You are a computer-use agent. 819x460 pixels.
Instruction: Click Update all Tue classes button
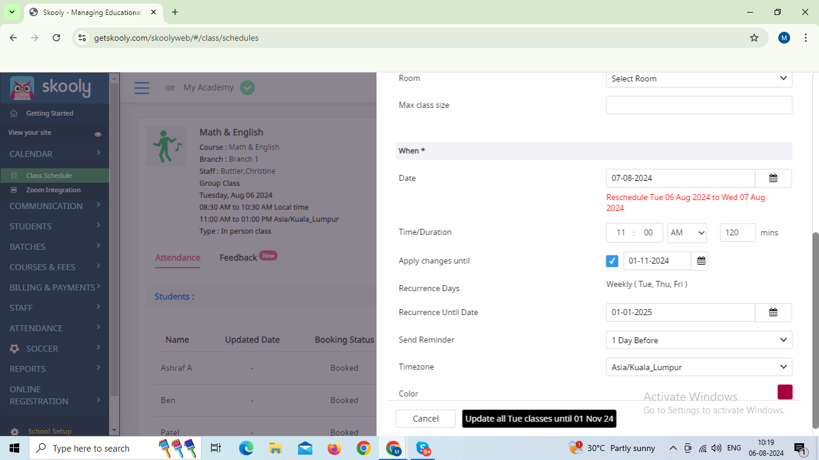pos(540,419)
